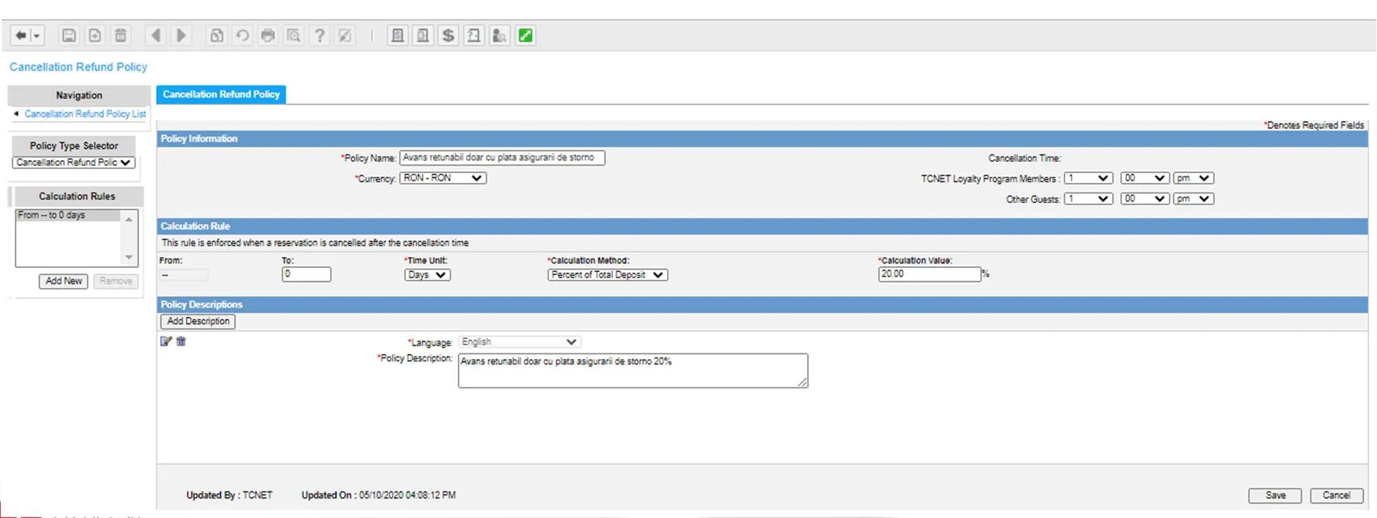Click the Add Description button
This screenshot has width=1377, height=518.
[x=198, y=321]
